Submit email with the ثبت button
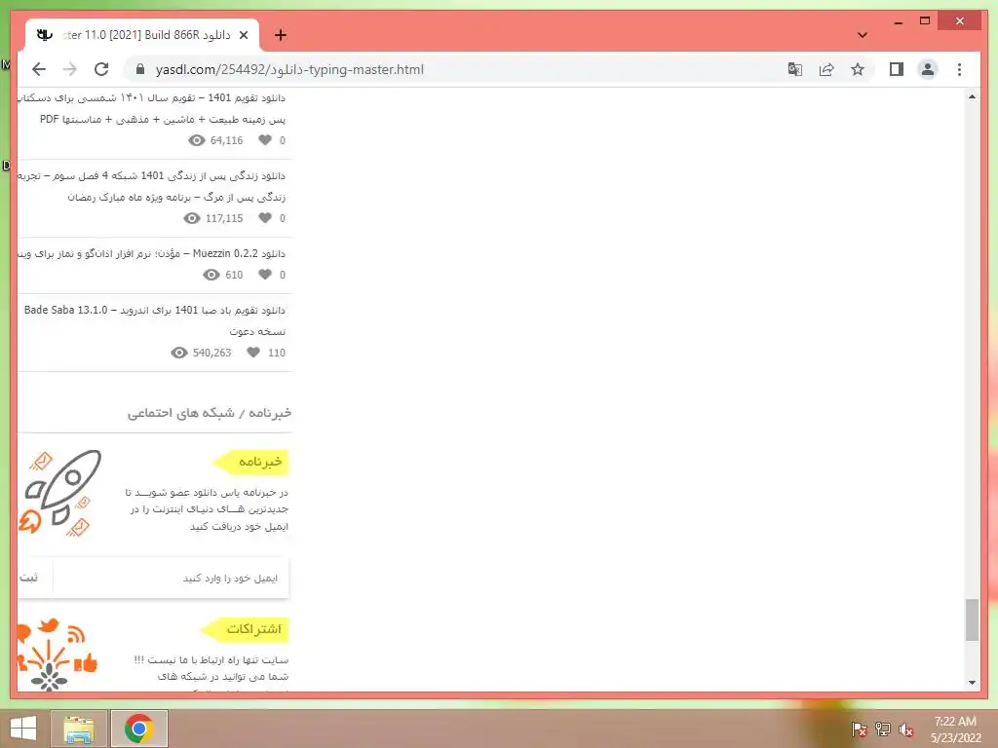Viewport: 998px width, 748px height. (29, 578)
